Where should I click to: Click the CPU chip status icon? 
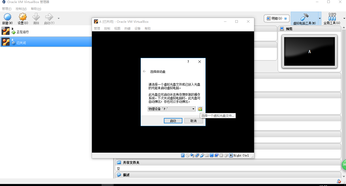221,155
